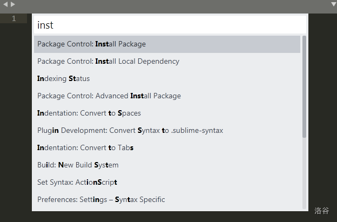Choose Indentation: Convert to Tabs
Screen dimensions: 337x222
[167, 148]
